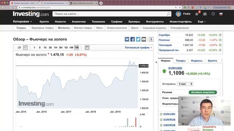Select 1D chart interval
Screen dimensions: 234x131
(66, 48)
